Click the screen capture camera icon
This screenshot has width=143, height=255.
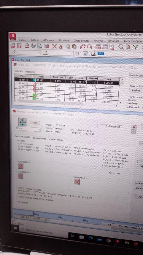pos(46,46)
